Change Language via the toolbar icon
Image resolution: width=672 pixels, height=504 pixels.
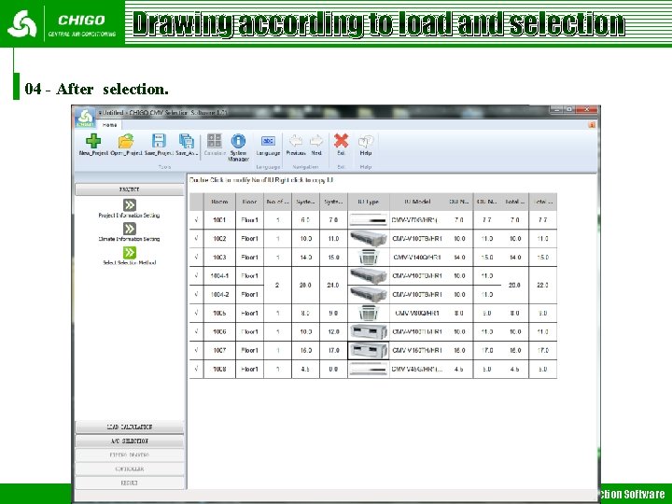point(268,141)
